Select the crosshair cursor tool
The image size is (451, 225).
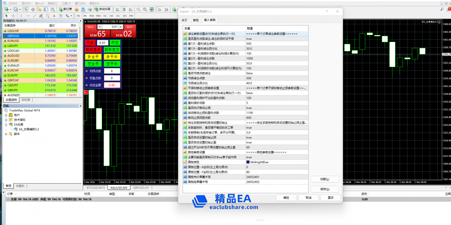click(x=14, y=15)
